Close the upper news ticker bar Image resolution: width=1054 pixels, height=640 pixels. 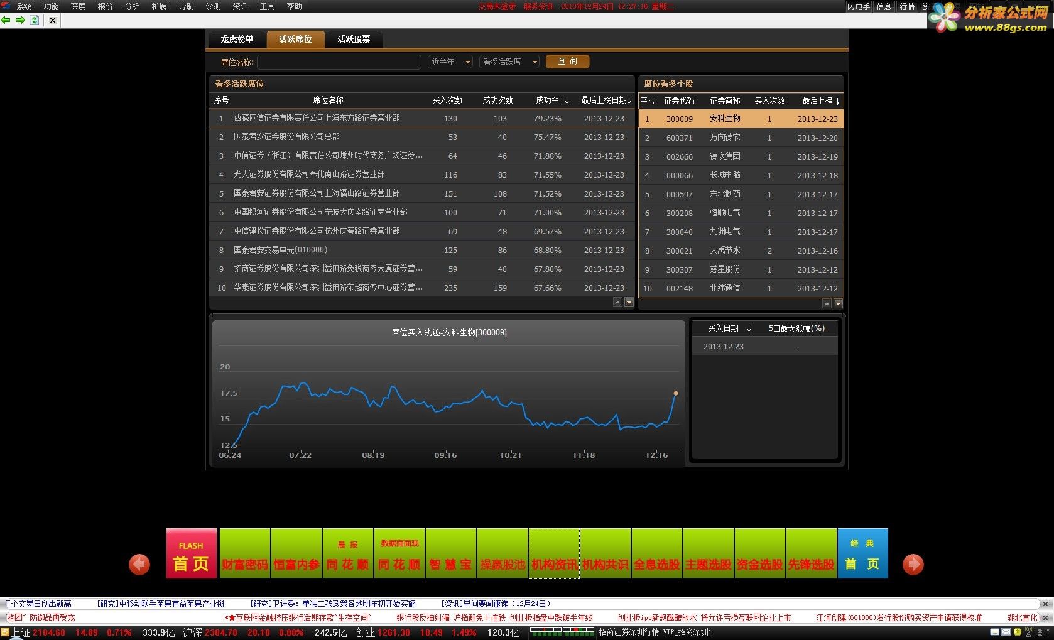(x=1045, y=604)
